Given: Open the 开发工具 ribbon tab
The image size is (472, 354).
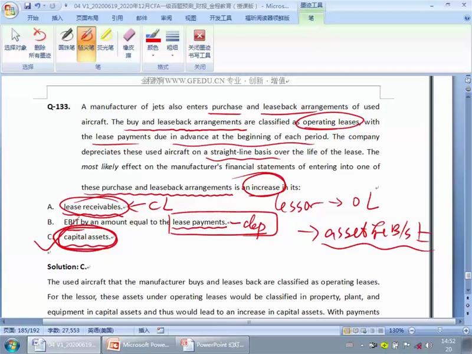Looking at the screenshot, I should 221,18.
